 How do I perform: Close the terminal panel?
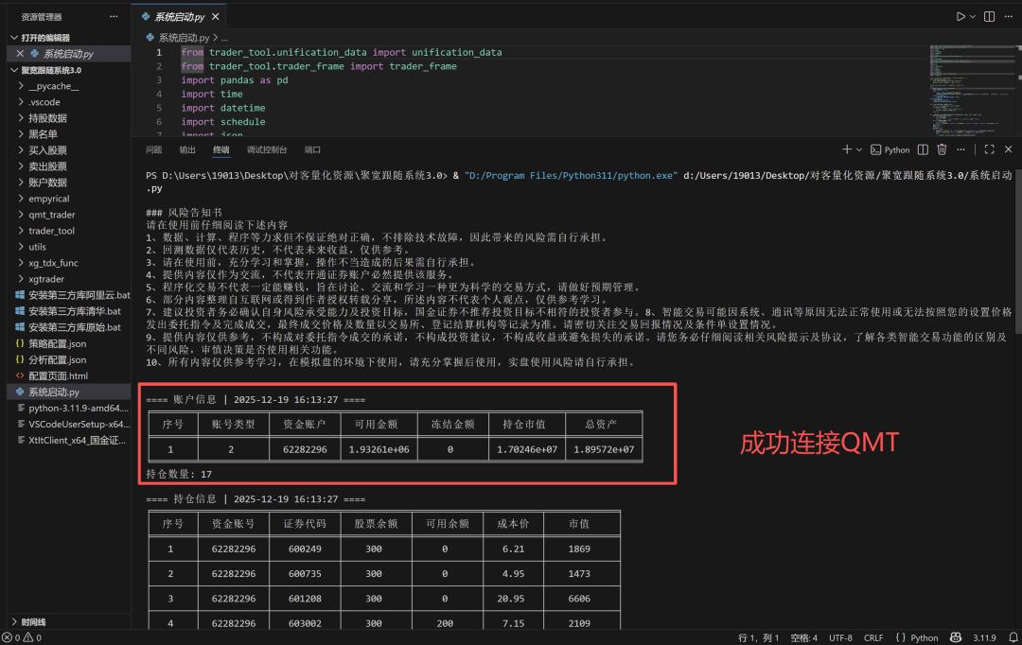coord(1009,149)
